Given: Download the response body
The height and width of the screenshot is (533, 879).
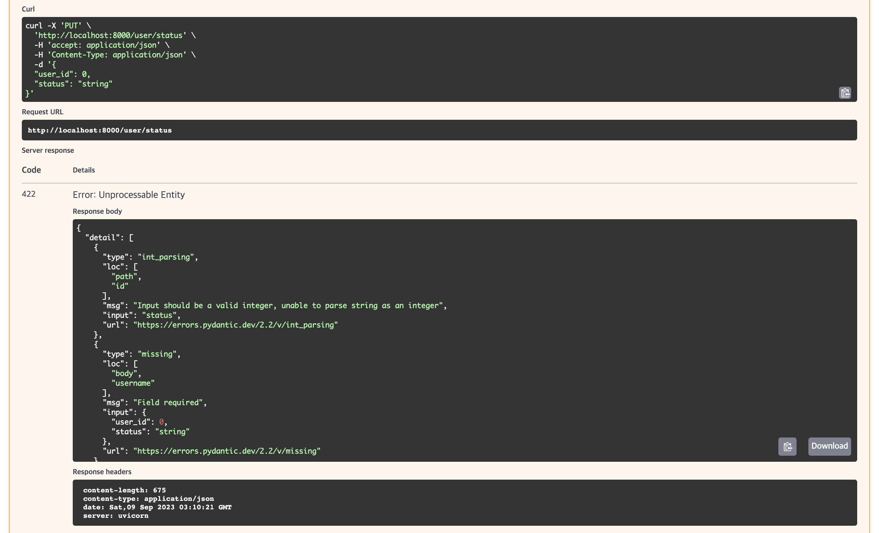Looking at the screenshot, I should (x=829, y=446).
